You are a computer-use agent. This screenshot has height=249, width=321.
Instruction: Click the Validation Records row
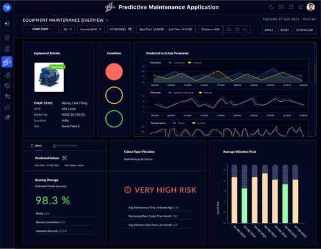tap(65, 231)
